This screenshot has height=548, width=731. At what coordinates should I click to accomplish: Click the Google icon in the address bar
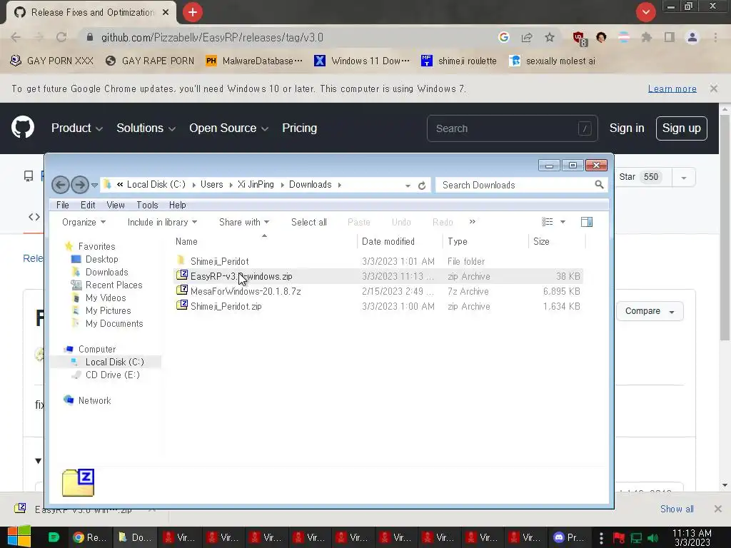pos(503,37)
